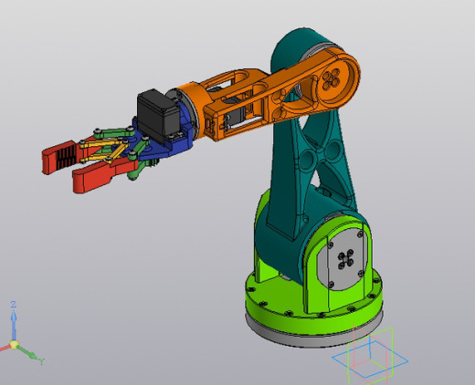Select the blue horizontal origin plane outline
Screen dimensions: 475x385
coord(370,359)
